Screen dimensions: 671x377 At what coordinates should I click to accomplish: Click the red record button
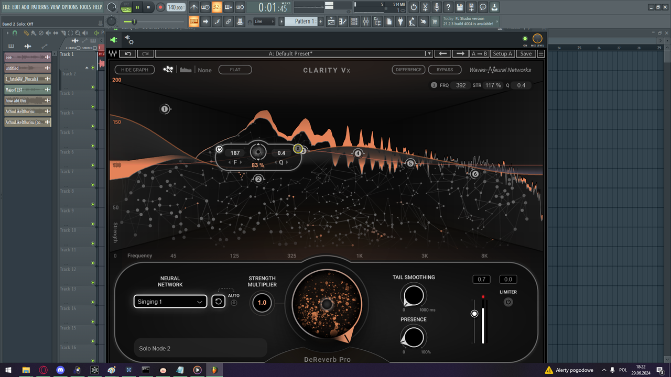coord(160,7)
